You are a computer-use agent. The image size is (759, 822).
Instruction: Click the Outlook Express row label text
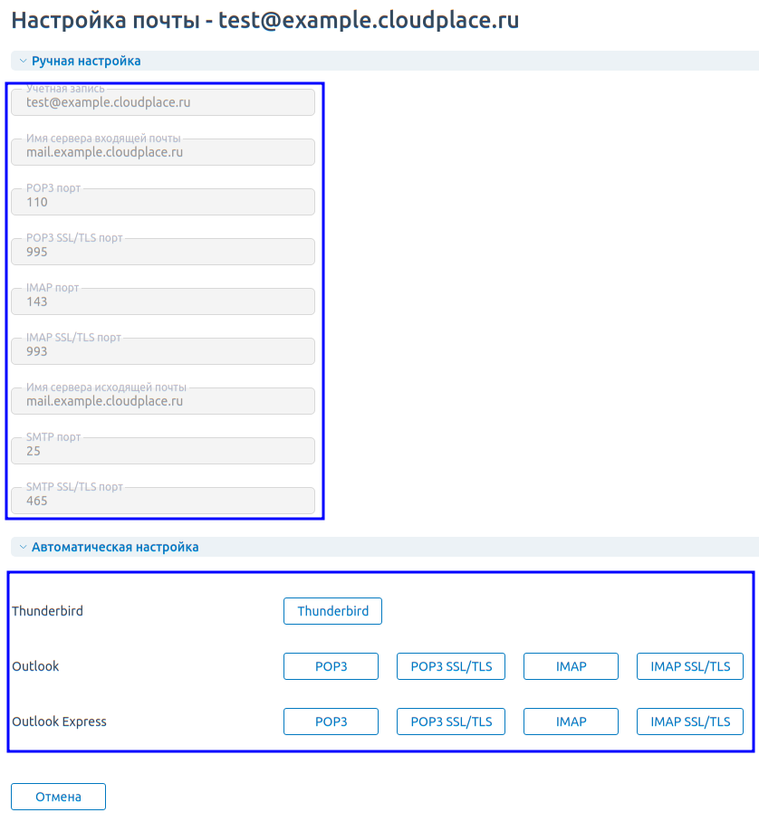pyautogui.click(x=59, y=722)
